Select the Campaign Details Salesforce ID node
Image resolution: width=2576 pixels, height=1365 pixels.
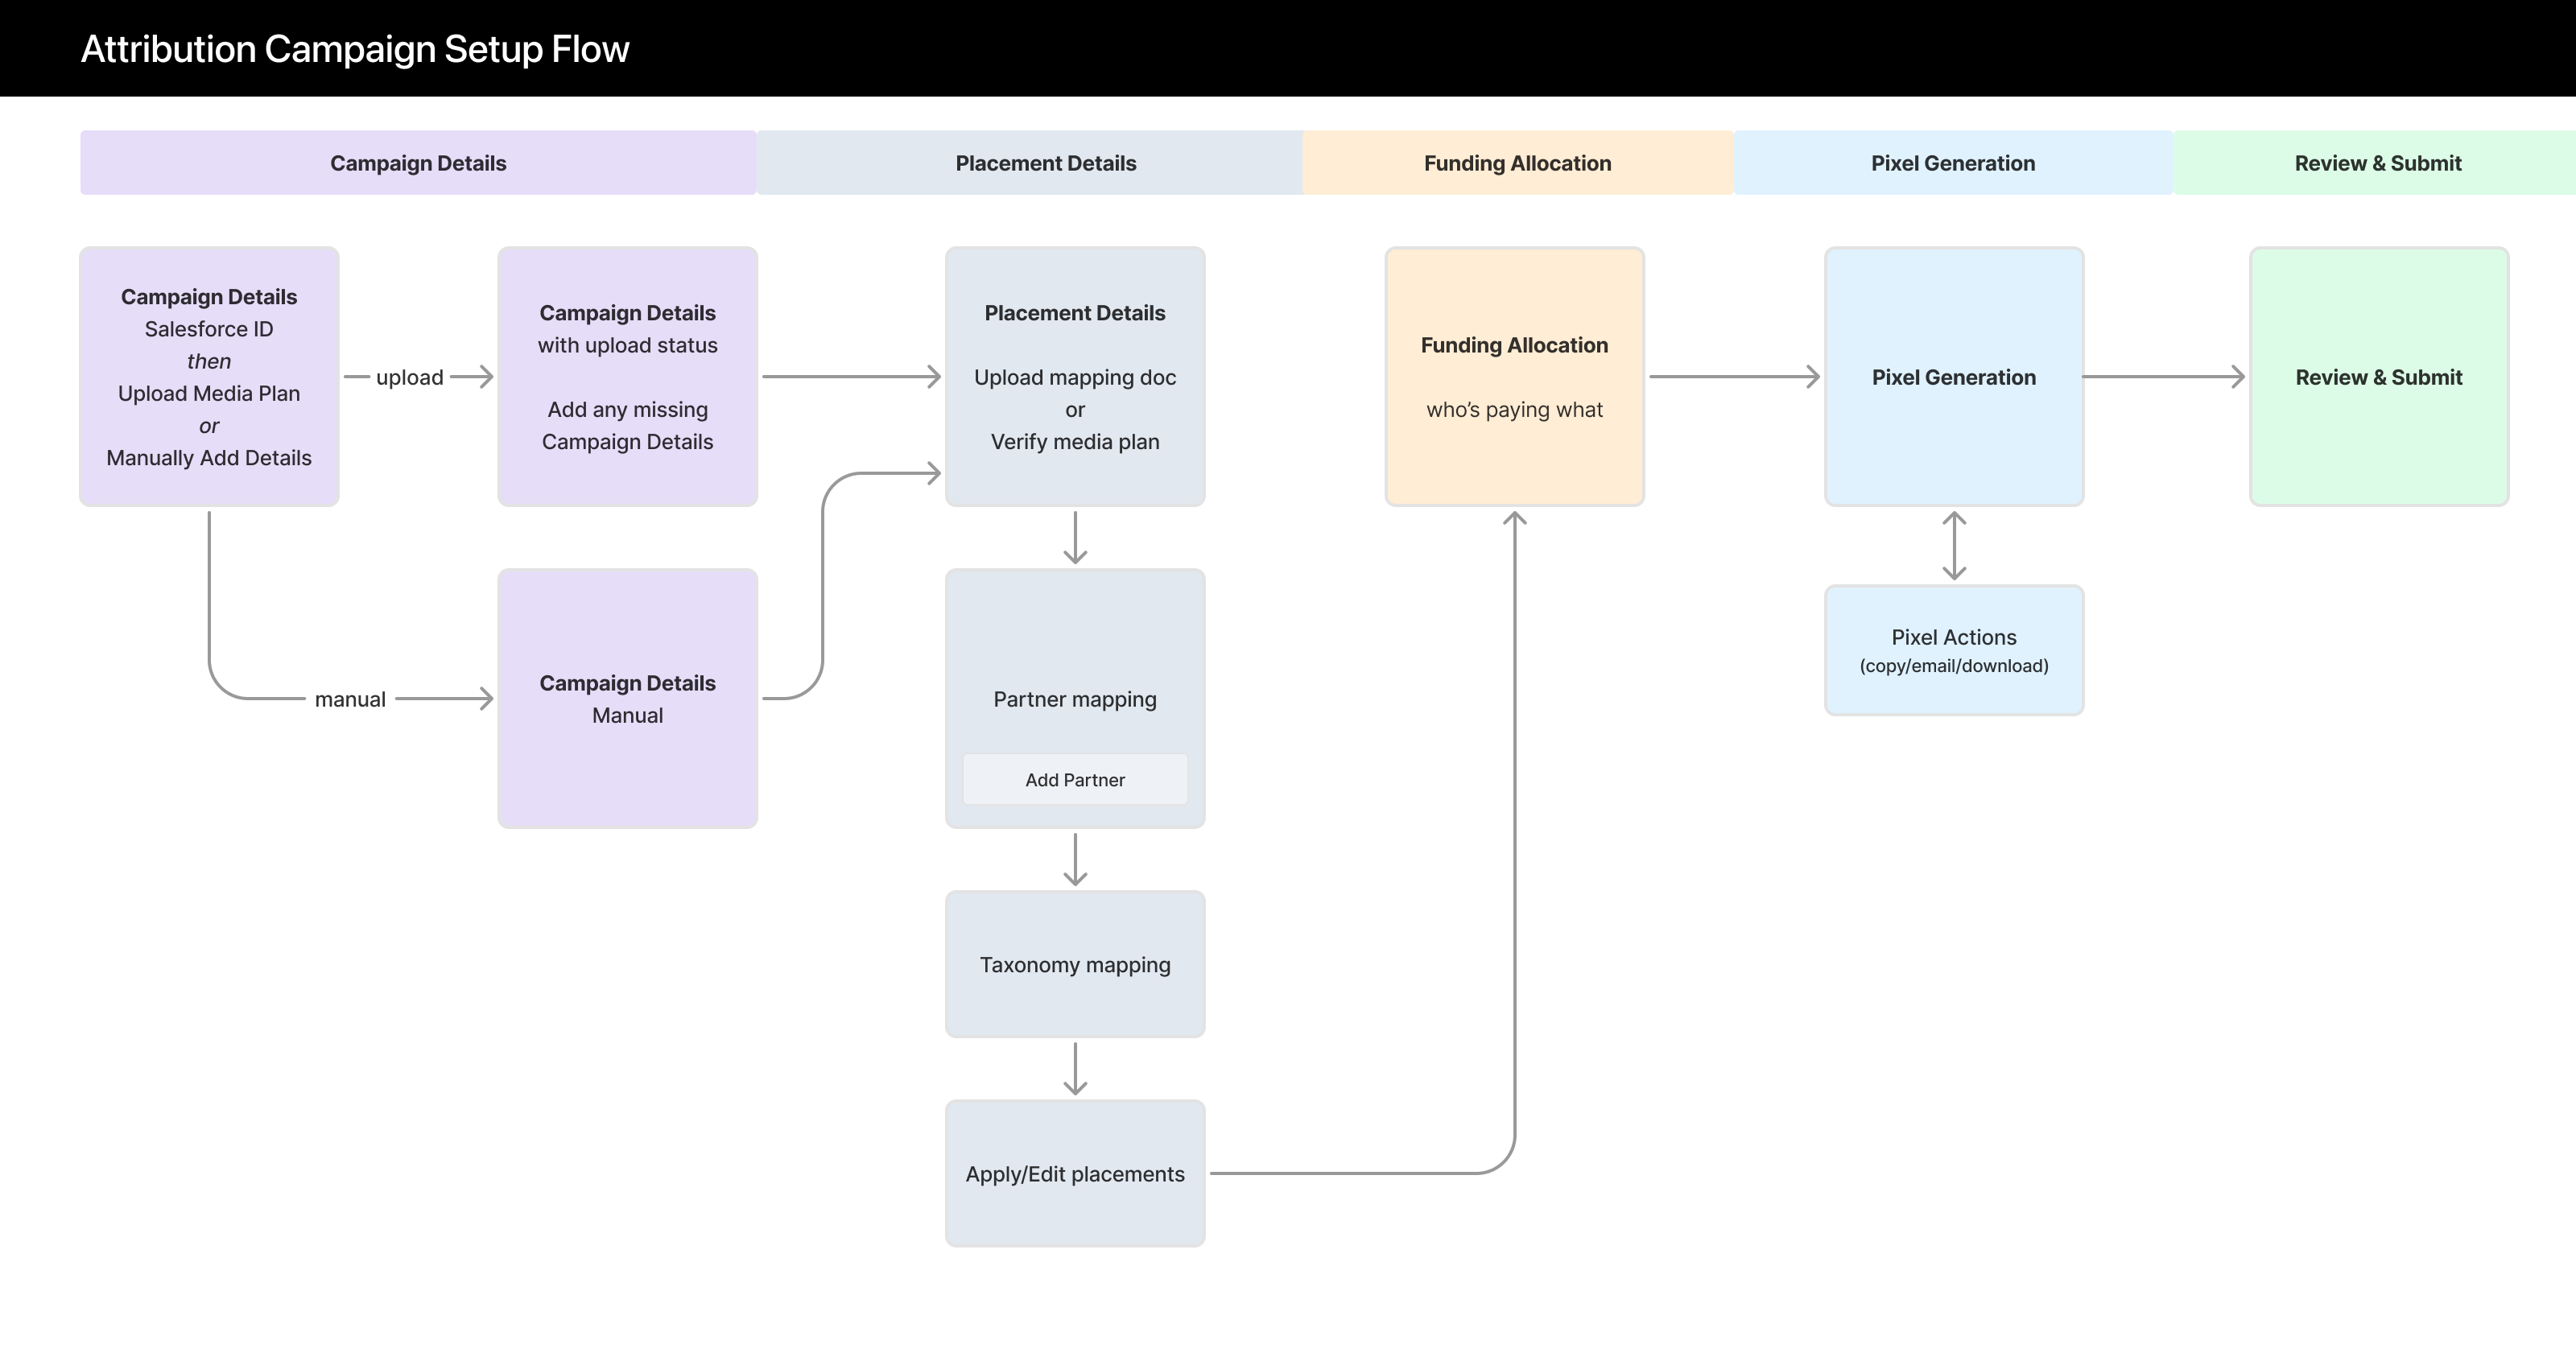[209, 377]
